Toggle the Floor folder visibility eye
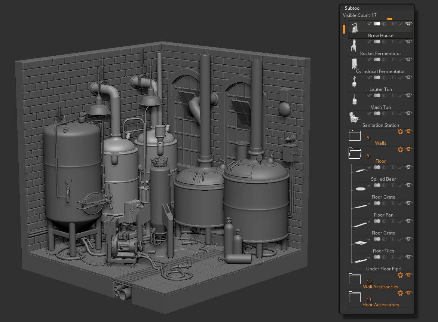The height and width of the screenshot is (322, 438). [x=409, y=149]
